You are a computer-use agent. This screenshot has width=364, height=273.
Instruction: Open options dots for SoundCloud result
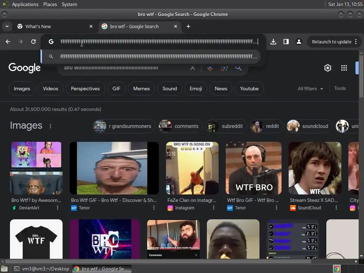click(336, 208)
